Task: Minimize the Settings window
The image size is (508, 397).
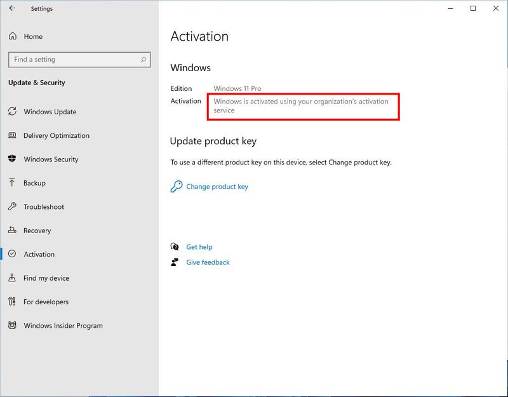Action: coord(450,8)
